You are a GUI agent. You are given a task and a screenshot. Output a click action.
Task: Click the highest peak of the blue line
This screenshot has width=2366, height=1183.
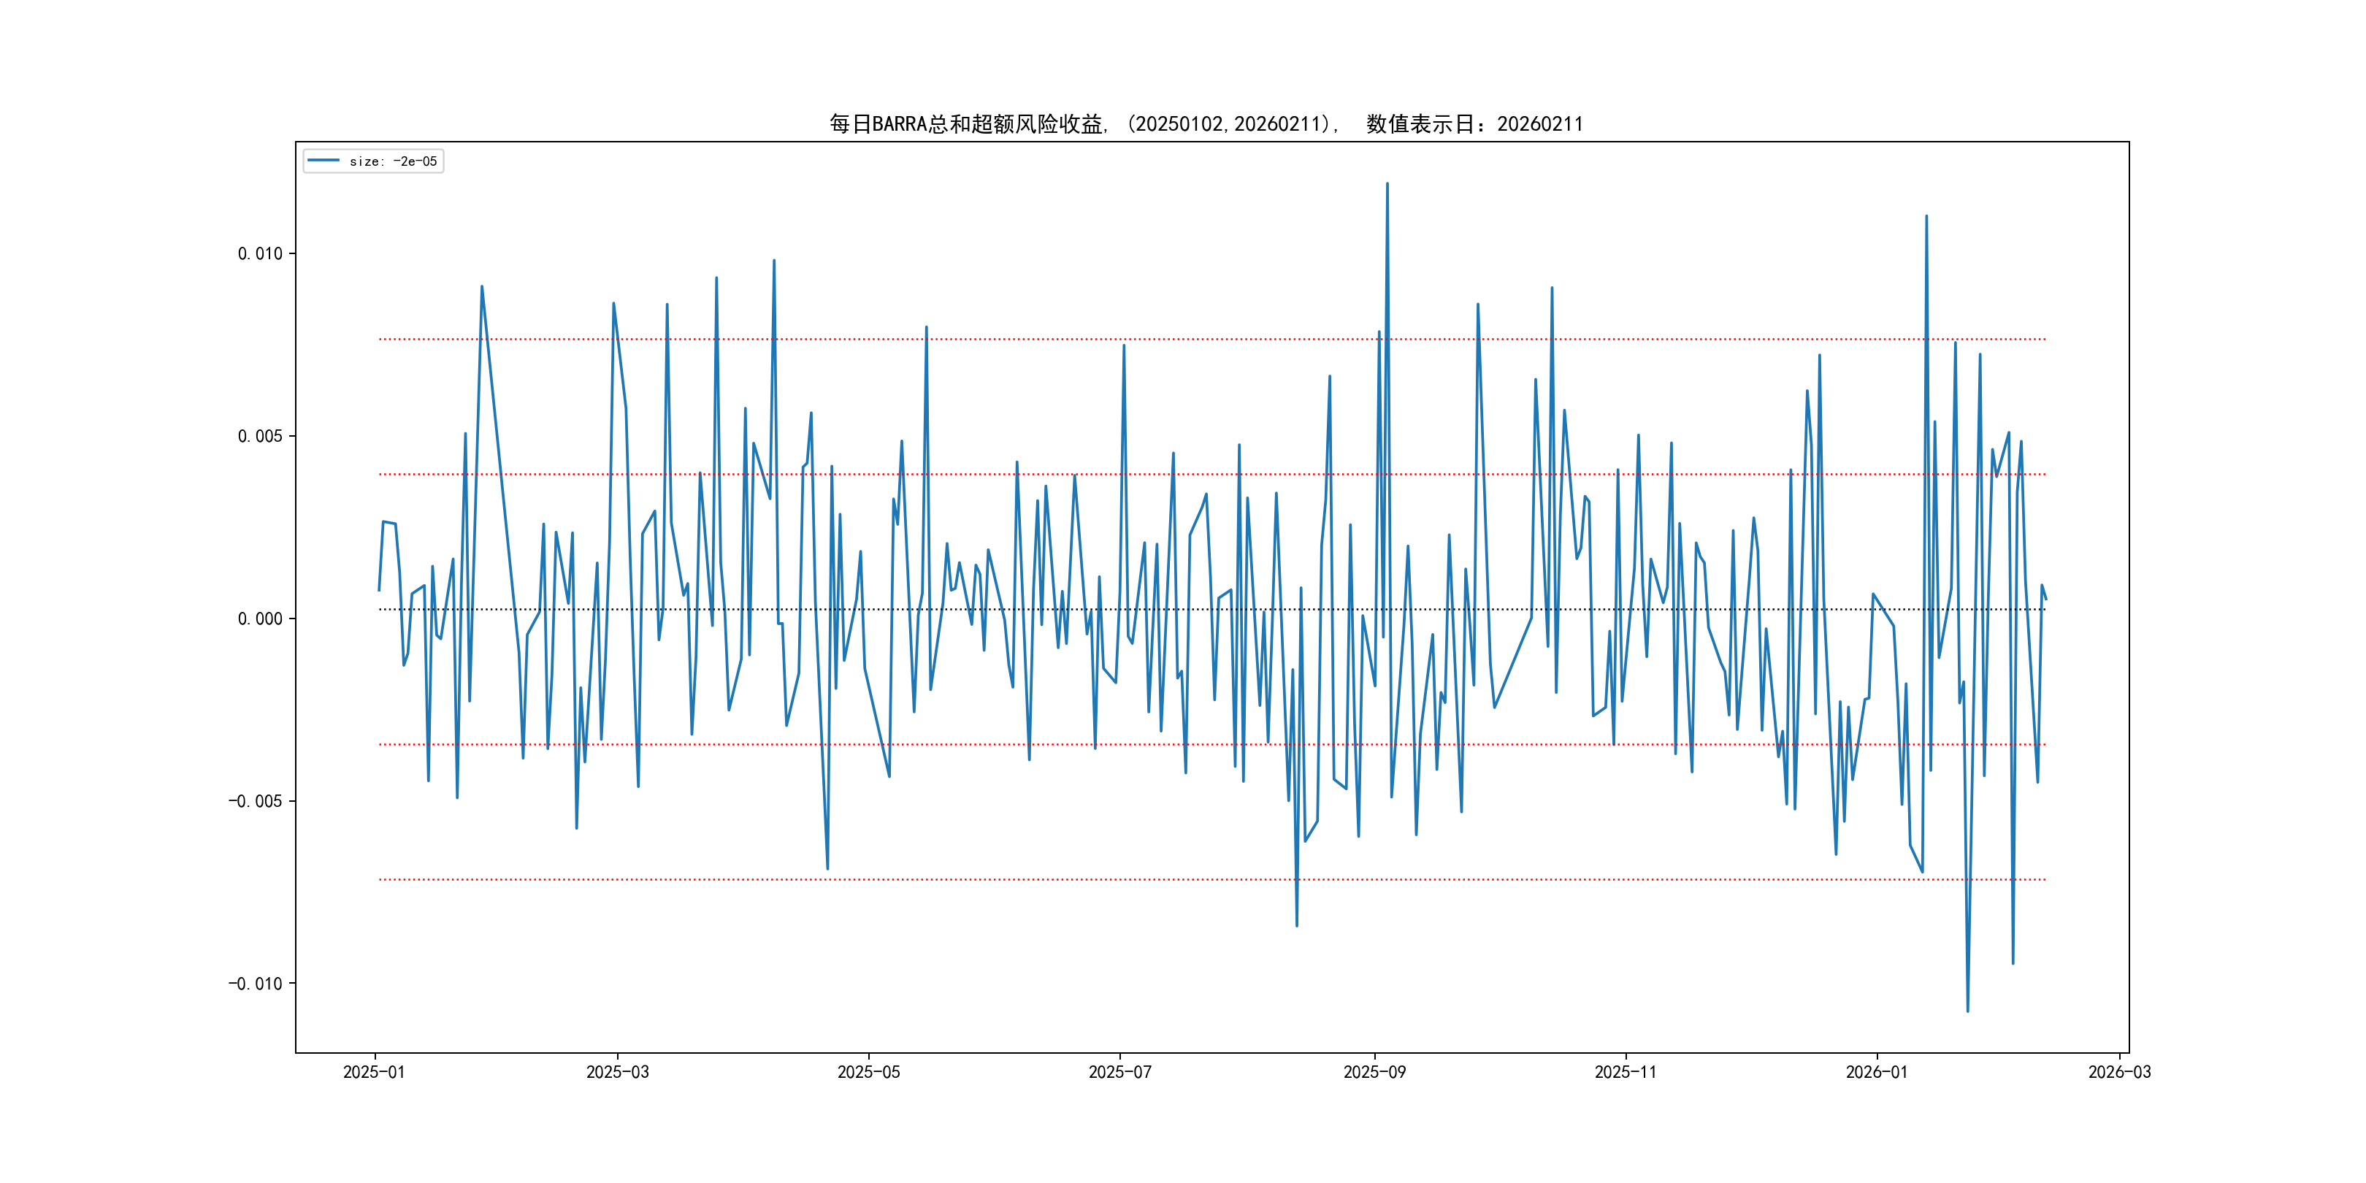[1387, 184]
